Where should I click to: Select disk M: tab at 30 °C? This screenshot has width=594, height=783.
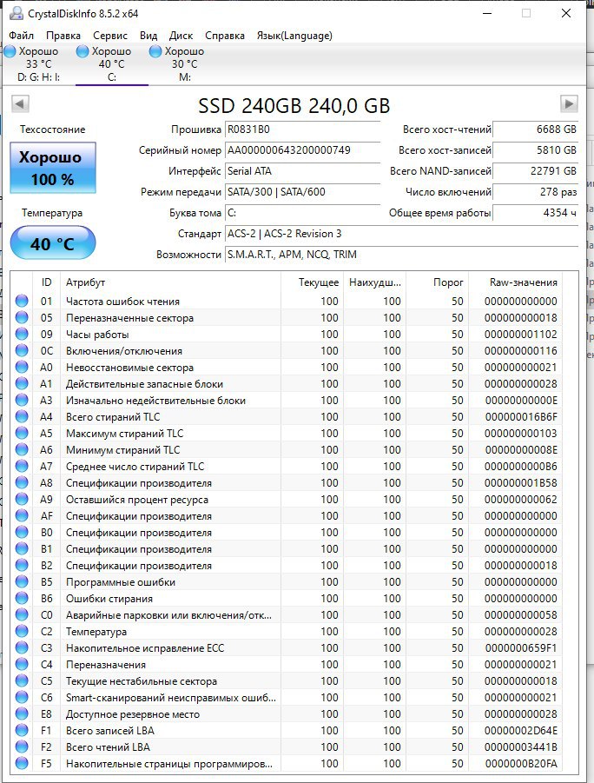[185, 64]
